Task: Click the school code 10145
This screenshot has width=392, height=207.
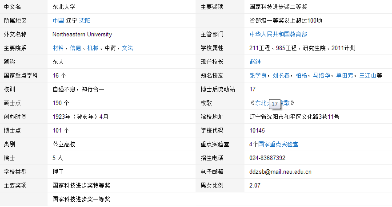Action: (257, 130)
